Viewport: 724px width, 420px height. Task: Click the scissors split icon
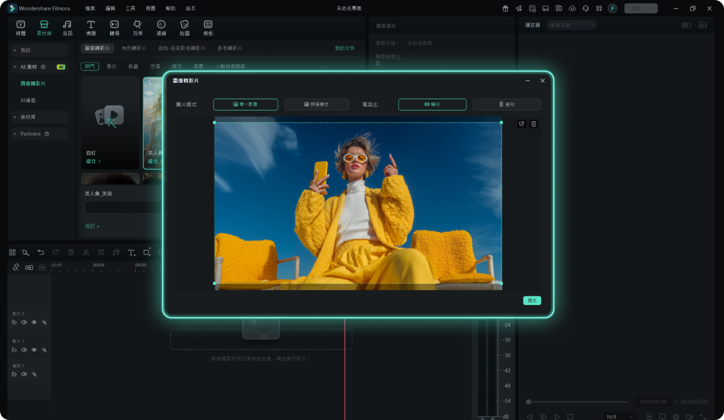click(x=86, y=252)
